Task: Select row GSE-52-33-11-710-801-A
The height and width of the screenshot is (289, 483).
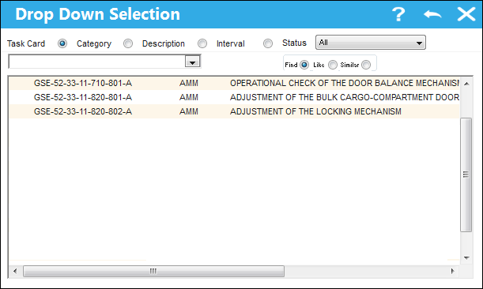Action: coord(234,83)
